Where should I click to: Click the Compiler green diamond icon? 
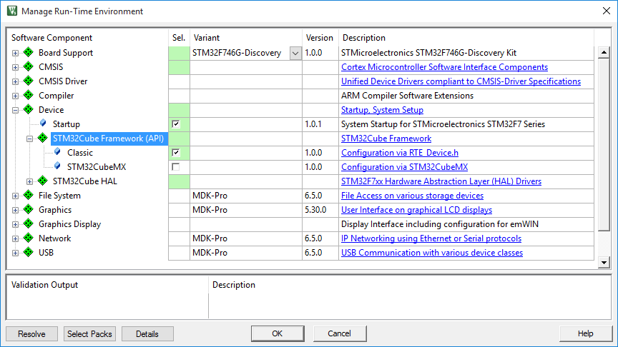[29, 95]
